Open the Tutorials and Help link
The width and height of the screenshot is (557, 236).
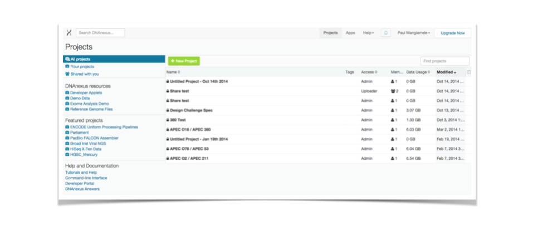(81, 173)
